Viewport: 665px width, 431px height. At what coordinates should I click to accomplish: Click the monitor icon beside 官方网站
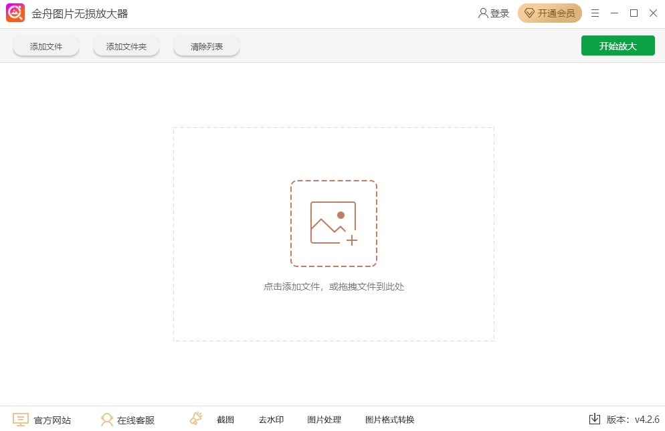pos(21,419)
